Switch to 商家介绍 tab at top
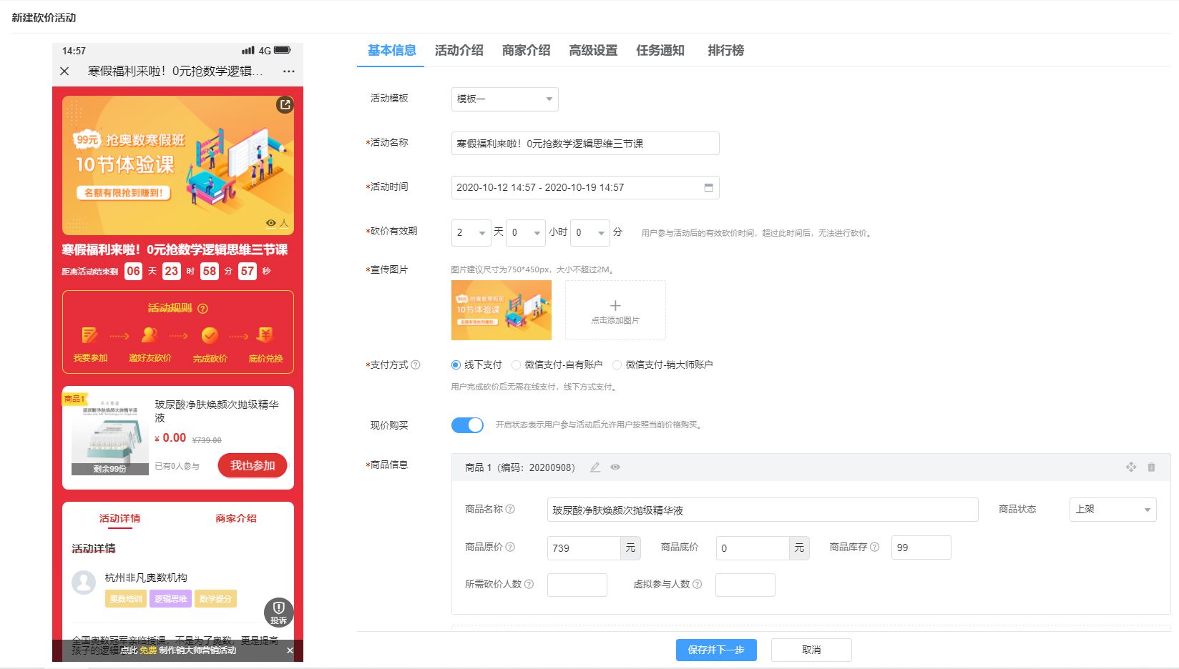Screen dimensions: 1179x669 (526, 51)
